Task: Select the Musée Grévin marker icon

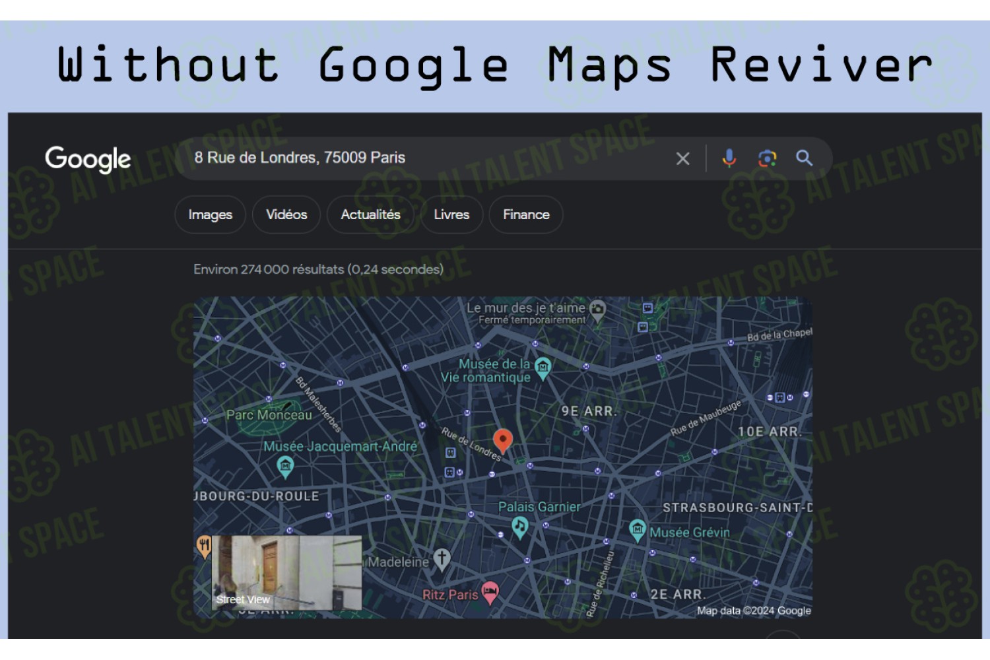Action: point(637,531)
